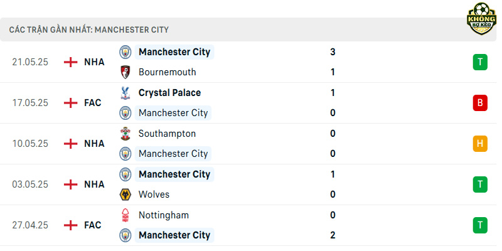Viewport: 502px width, 251px height.
Task: Click the Nottingham club crest icon
Action: [x=125, y=215]
